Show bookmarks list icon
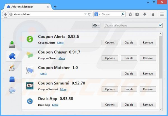Viewport: 168px width, 116px height. point(137,14)
